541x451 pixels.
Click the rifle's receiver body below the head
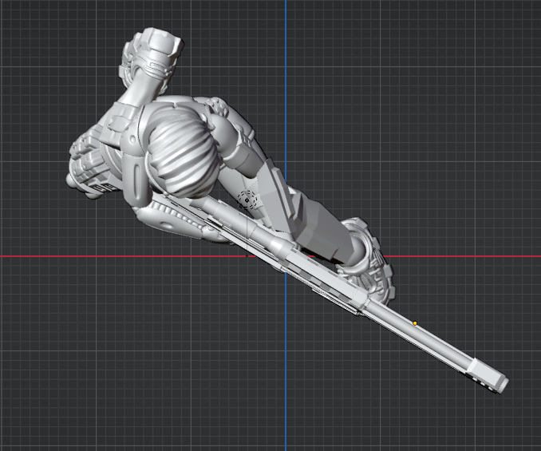click(x=239, y=227)
